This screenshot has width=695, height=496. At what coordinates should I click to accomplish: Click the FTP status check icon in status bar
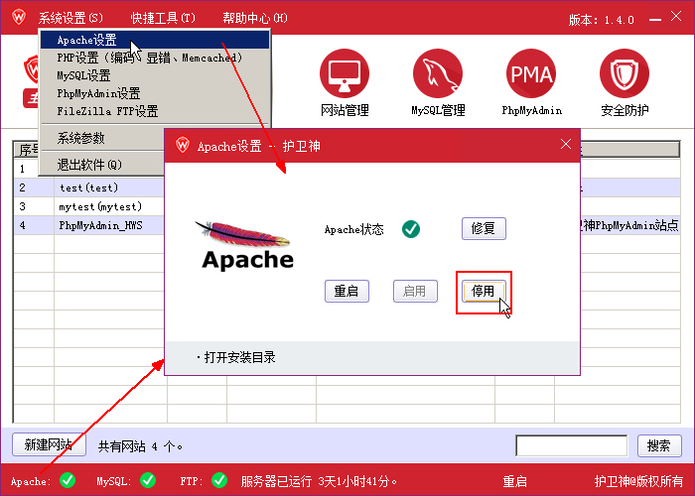219,480
